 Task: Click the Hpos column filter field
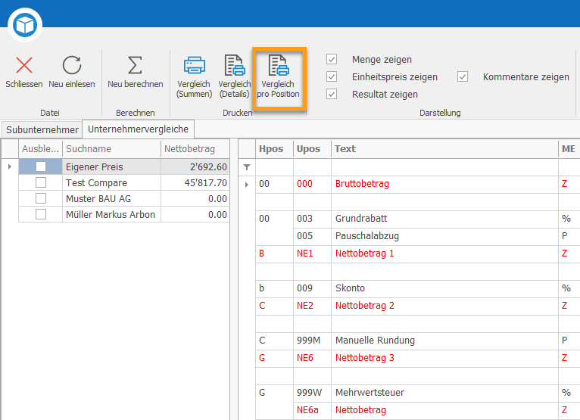point(274,167)
